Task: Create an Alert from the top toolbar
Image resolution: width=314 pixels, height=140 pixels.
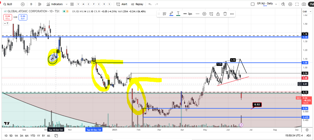Action: click(x=122, y=4)
